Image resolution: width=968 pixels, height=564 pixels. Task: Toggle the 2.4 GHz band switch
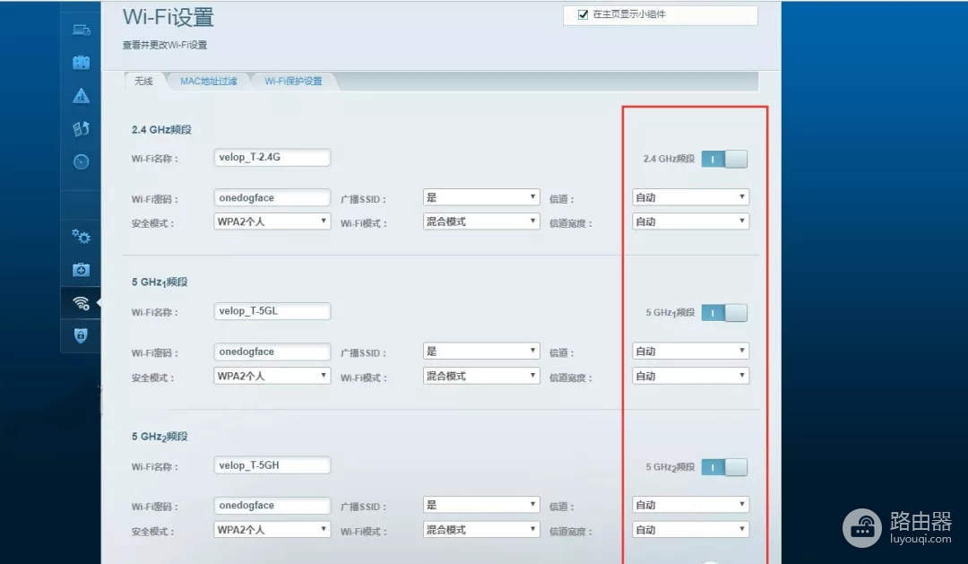click(723, 159)
